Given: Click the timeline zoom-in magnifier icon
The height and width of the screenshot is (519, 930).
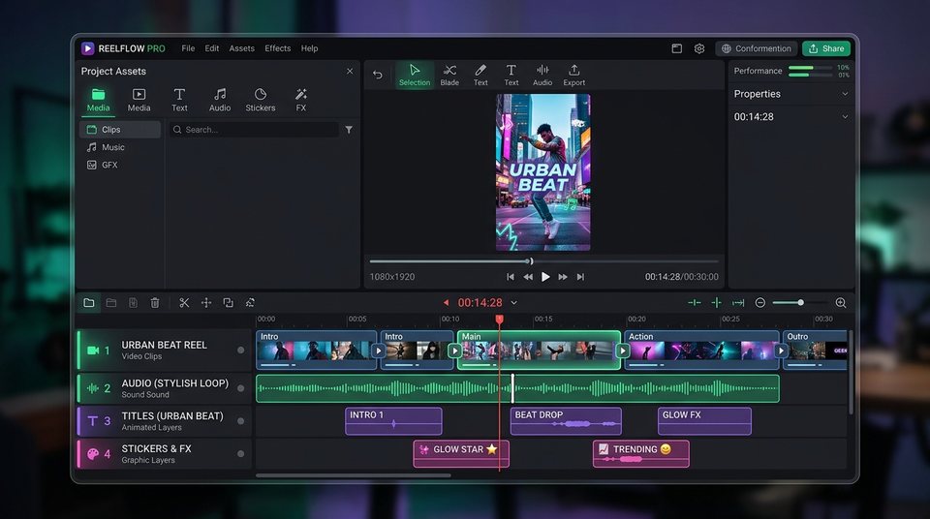Looking at the screenshot, I should [841, 302].
